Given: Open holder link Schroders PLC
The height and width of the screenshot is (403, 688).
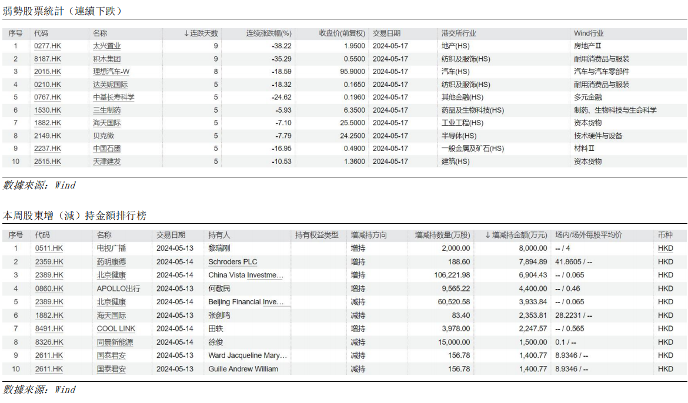Looking at the screenshot, I should [232, 262].
